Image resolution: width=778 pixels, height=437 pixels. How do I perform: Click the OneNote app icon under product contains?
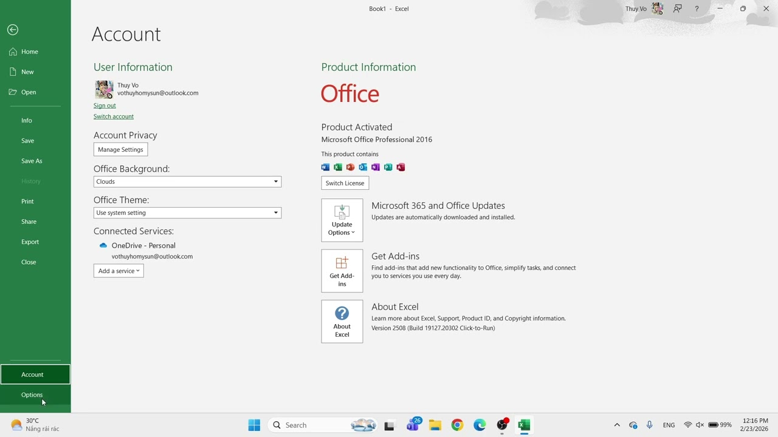[375, 167]
